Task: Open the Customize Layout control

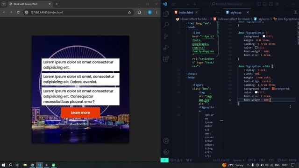Action: click(x=277, y=4)
